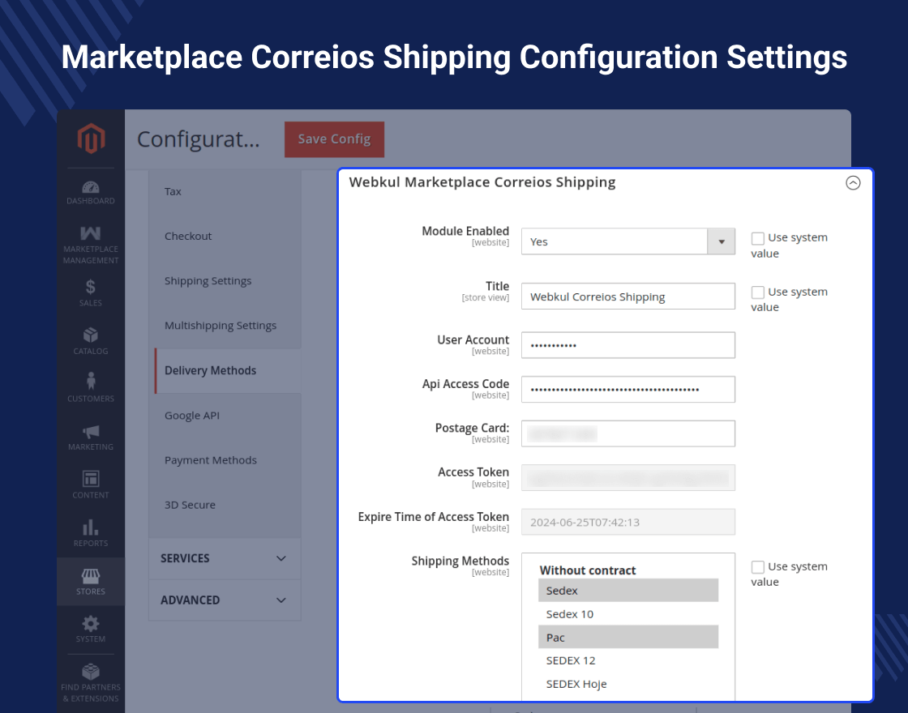
Task: Click the Expire Time of Access Token field
Action: click(628, 522)
